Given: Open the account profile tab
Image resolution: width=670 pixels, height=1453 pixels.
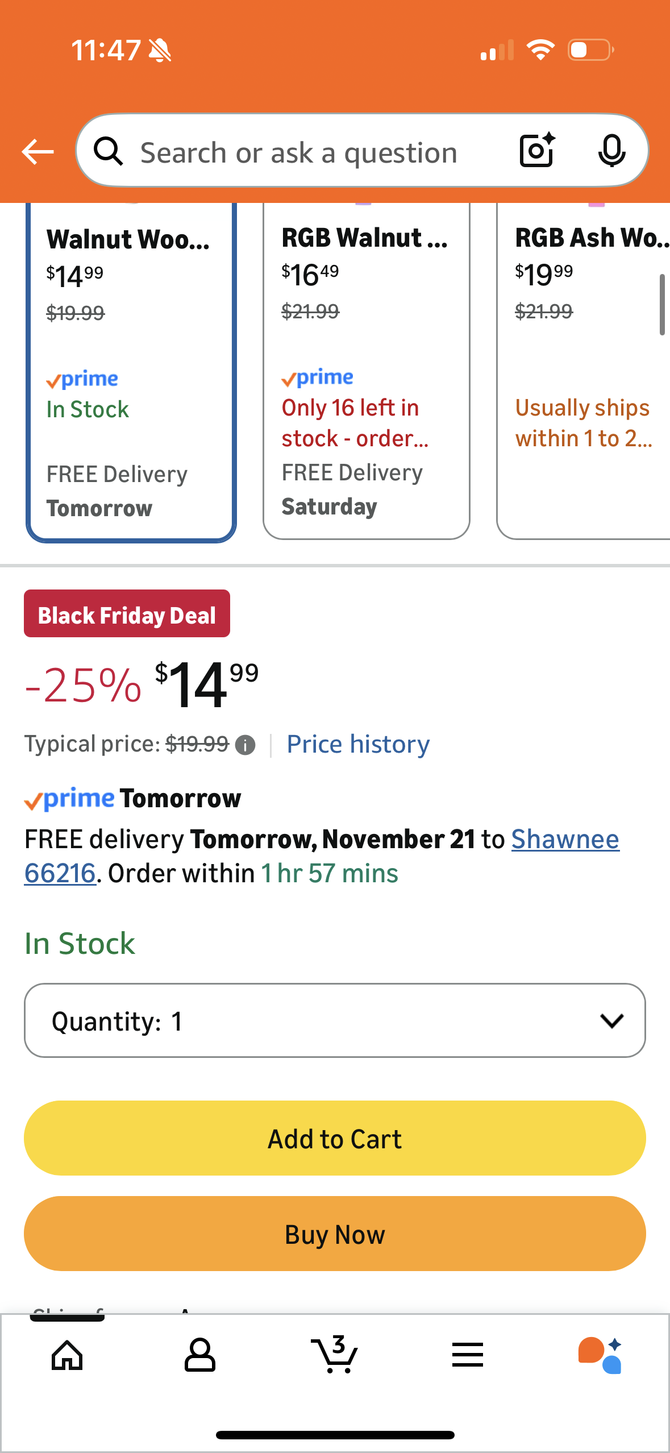Looking at the screenshot, I should tap(200, 1355).
